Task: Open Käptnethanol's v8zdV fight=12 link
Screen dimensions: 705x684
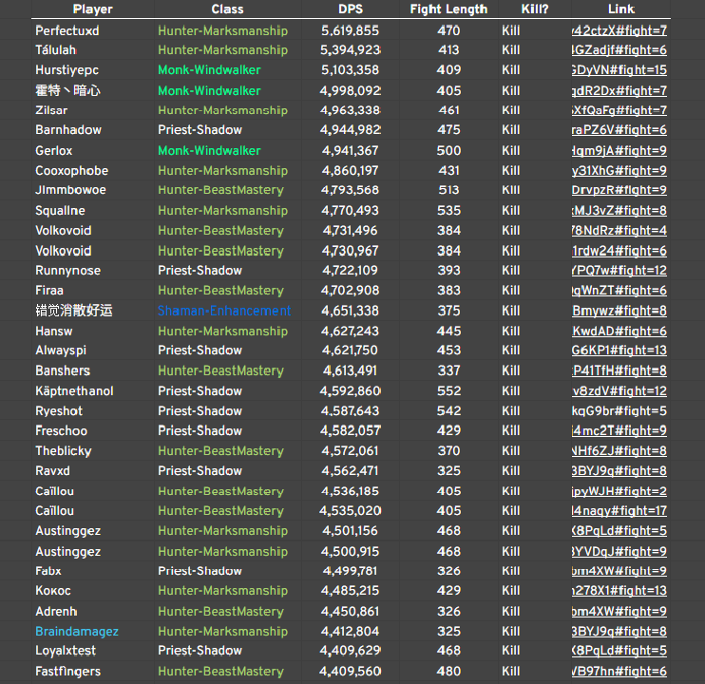Action: click(x=619, y=391)
